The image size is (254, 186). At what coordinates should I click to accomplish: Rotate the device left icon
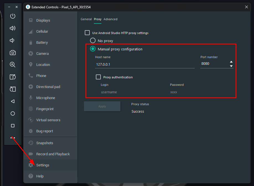[x=12, y=77]
